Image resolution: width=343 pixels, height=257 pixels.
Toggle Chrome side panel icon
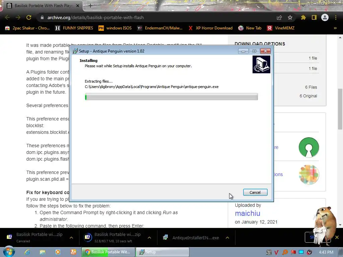tap(314, 17)
